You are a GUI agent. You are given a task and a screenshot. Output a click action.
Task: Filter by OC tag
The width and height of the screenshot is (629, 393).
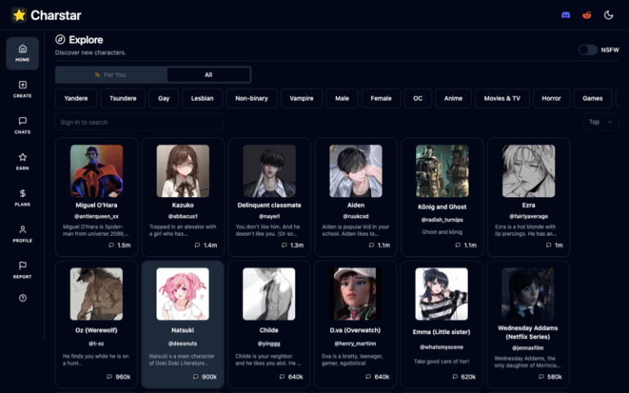pos(418,98)
